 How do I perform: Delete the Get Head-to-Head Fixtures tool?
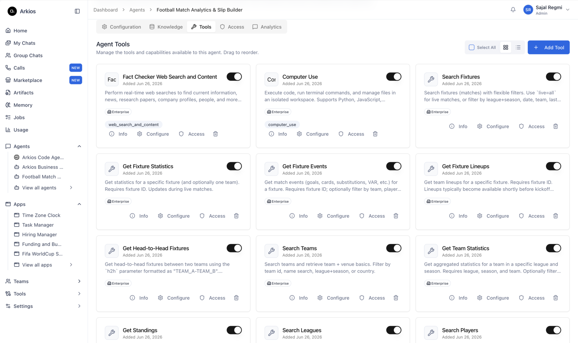[236, 298]
